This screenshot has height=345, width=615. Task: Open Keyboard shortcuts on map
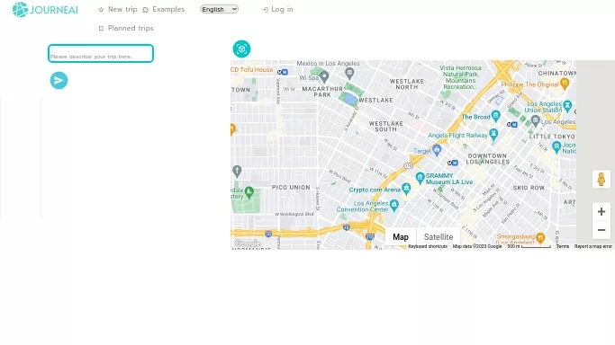pyautogui.click(x=428, y=246)
